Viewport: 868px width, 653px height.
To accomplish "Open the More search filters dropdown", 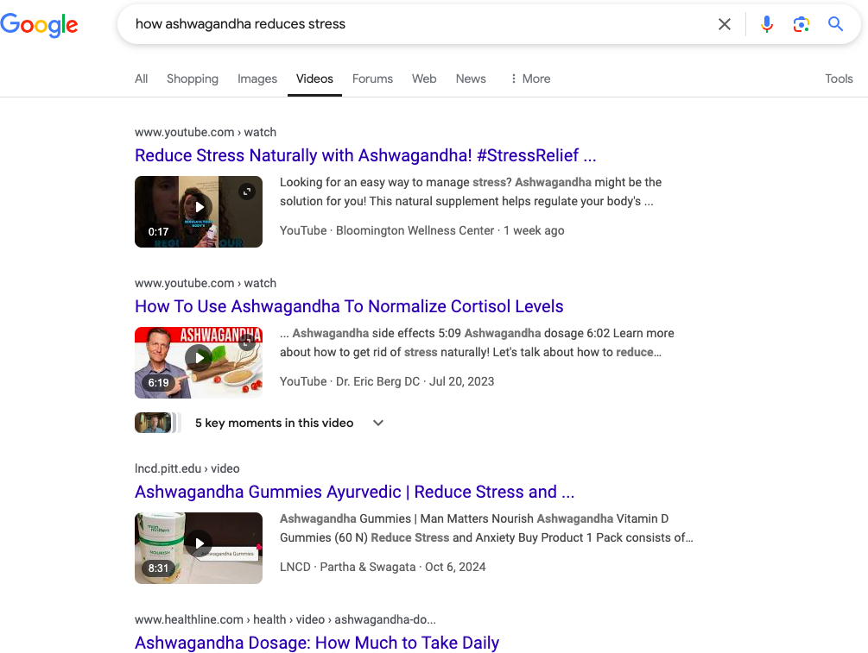I will (x=530, y=78).
